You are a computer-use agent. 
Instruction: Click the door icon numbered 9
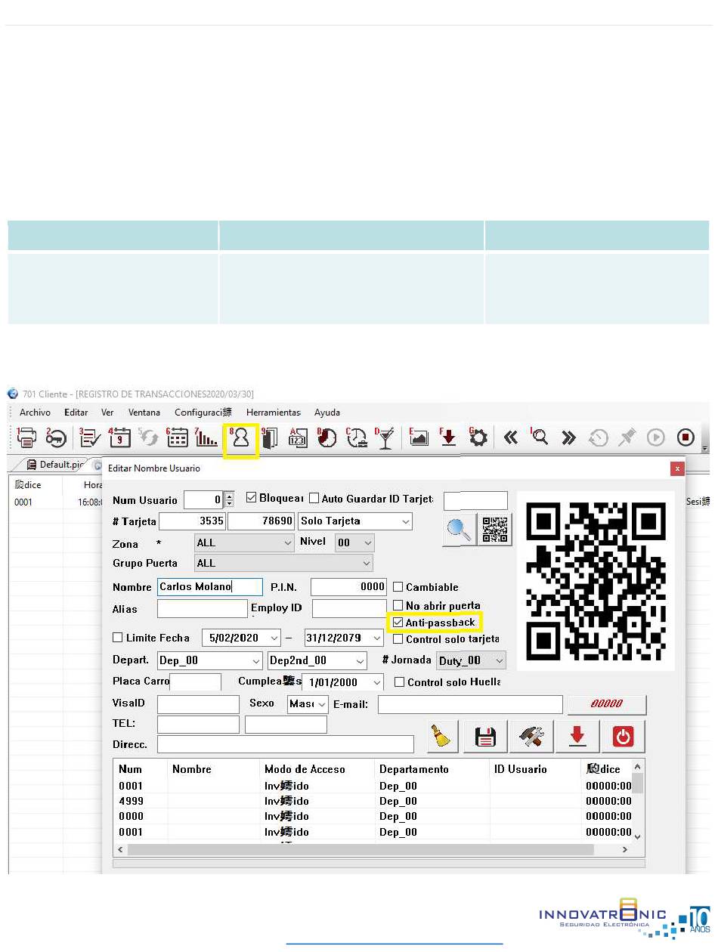tap(270, 438)
